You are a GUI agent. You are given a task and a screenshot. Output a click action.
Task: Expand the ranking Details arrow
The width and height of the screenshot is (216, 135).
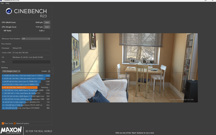click(49, 71)
